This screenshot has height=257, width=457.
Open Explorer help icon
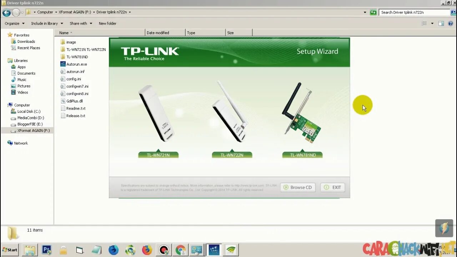coord(451,24)
